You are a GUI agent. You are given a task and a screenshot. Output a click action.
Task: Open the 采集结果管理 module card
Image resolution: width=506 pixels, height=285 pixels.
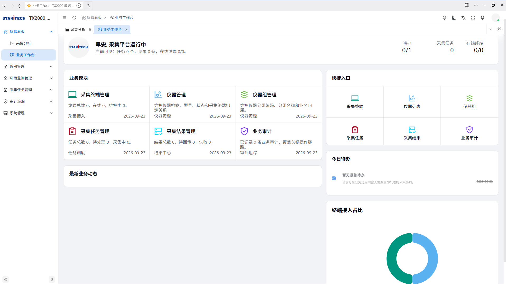pyautogui.click(x=193, y=141)
